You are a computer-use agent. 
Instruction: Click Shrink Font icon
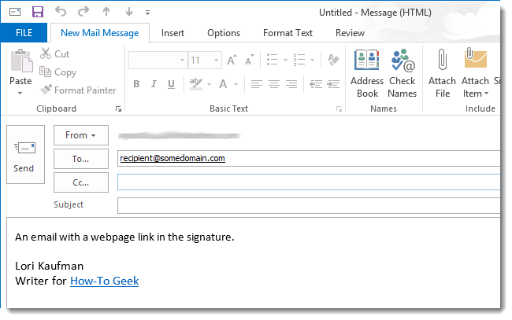click(250, 60)
